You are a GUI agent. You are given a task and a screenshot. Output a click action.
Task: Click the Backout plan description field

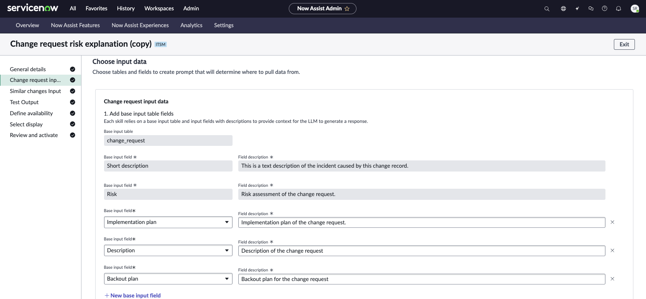(421, 279)
